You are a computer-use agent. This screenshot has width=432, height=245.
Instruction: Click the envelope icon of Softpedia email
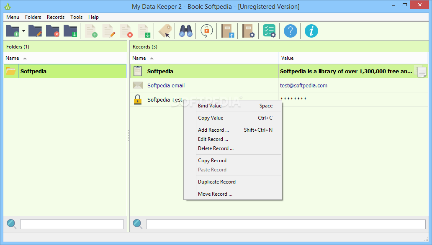(x=137, y=85)
